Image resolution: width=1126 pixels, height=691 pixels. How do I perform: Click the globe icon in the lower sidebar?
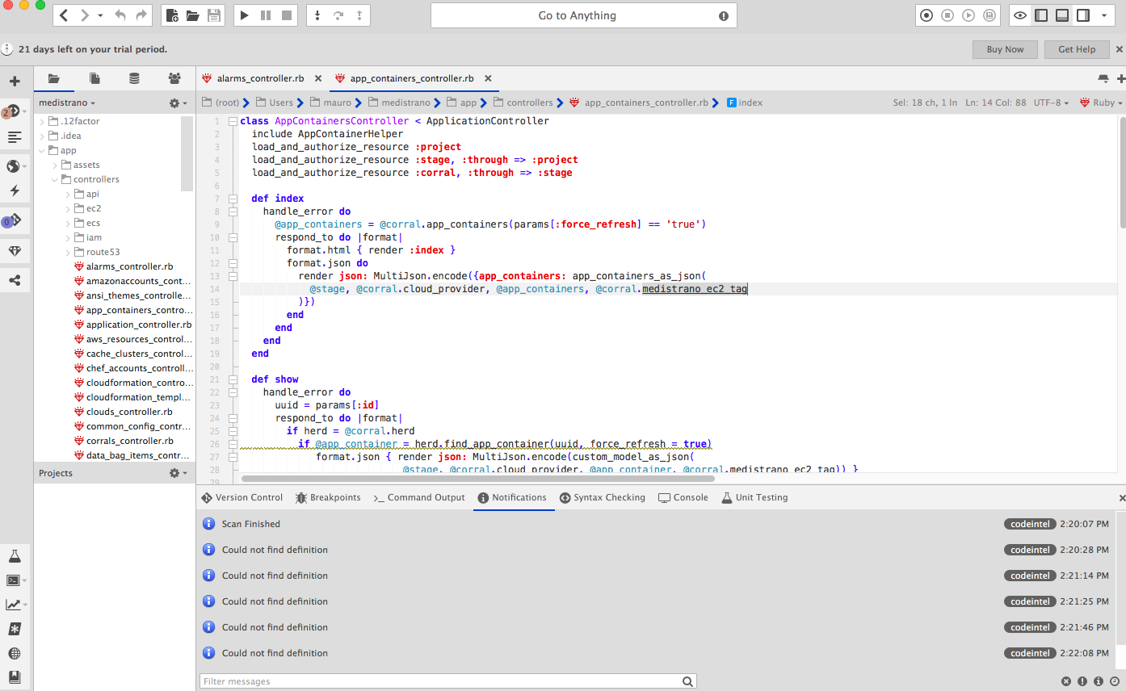point(15,654)
